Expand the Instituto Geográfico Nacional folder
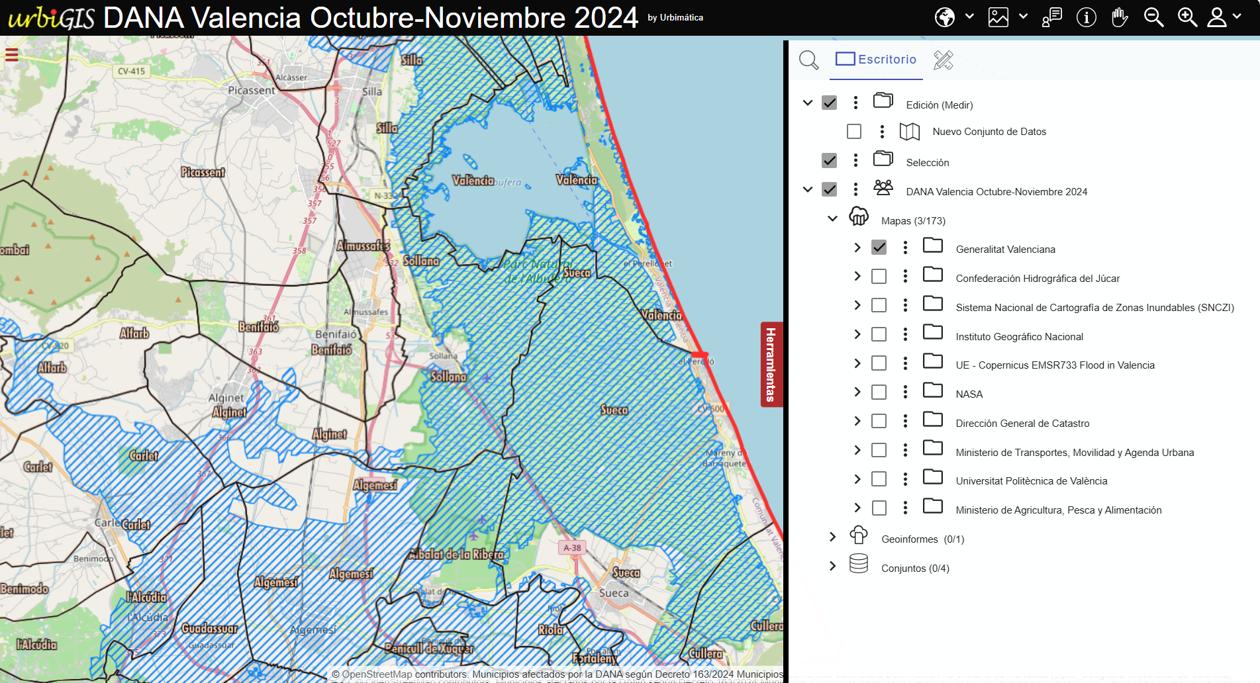The height and width of the screenshot is (683, 1260). click(857, 334)
